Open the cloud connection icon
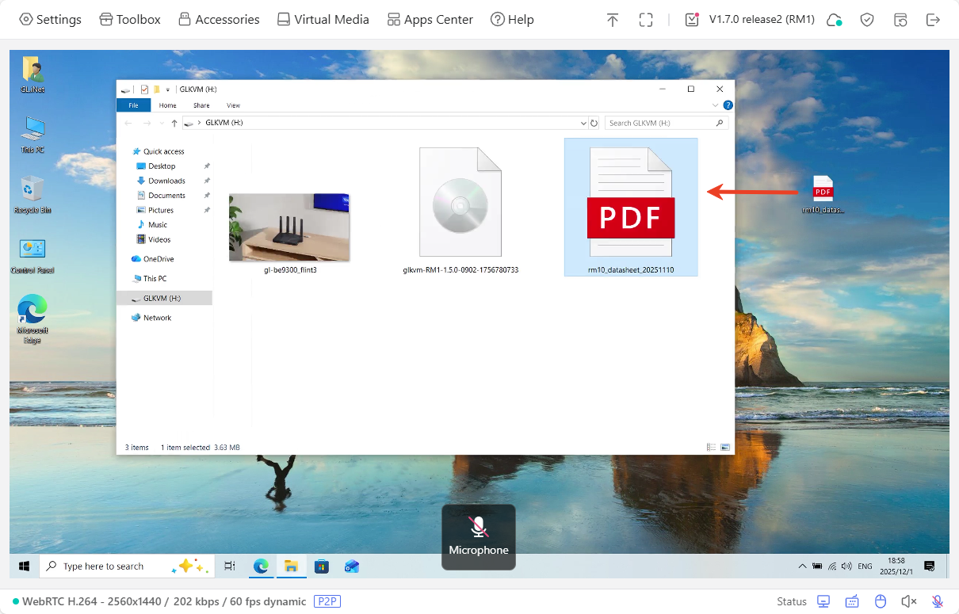This screenshot has width=959, height=614. (835, 19)
